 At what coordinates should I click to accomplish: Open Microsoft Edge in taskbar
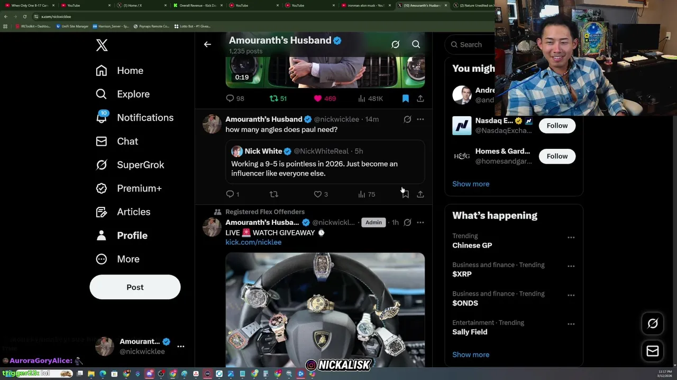pos(103,374)
